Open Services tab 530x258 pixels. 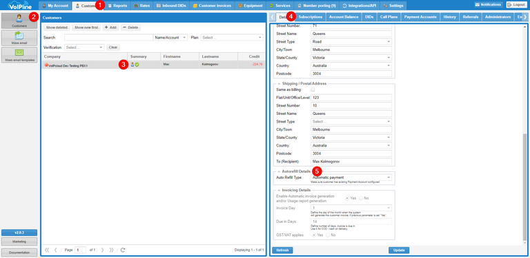pos(280,6)
